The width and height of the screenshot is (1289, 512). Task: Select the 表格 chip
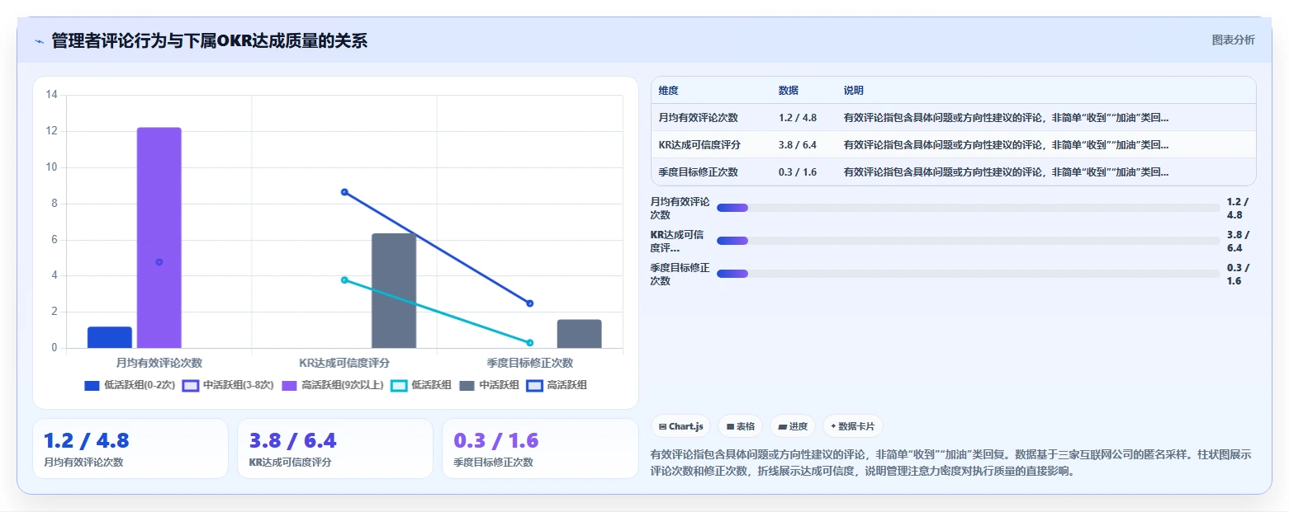point(741,426)
